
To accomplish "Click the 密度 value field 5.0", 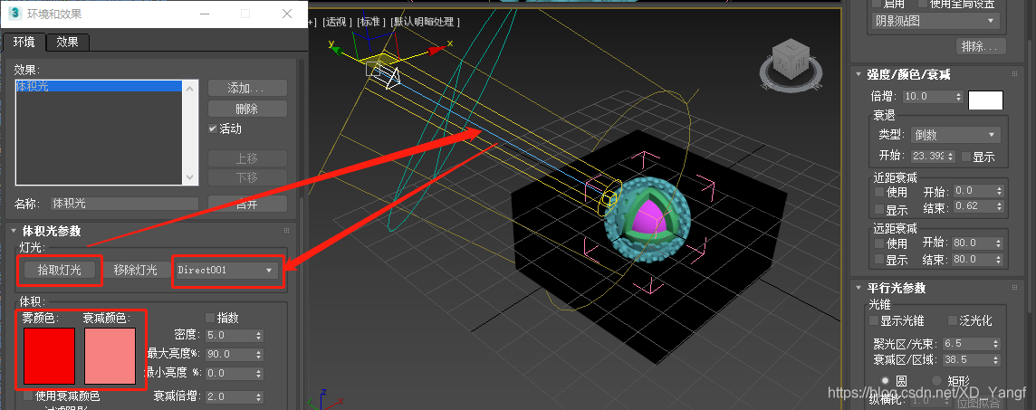I will 230,336.
